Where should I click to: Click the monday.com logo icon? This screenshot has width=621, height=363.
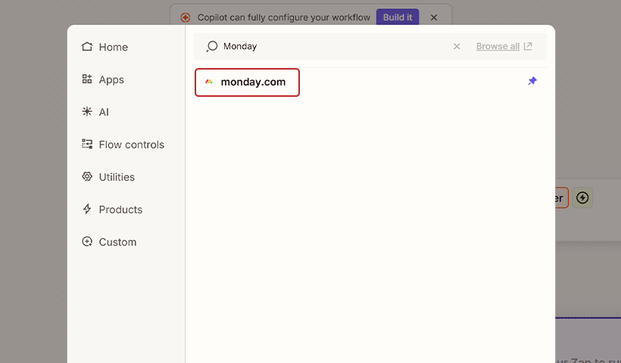(x=209, y=82)
